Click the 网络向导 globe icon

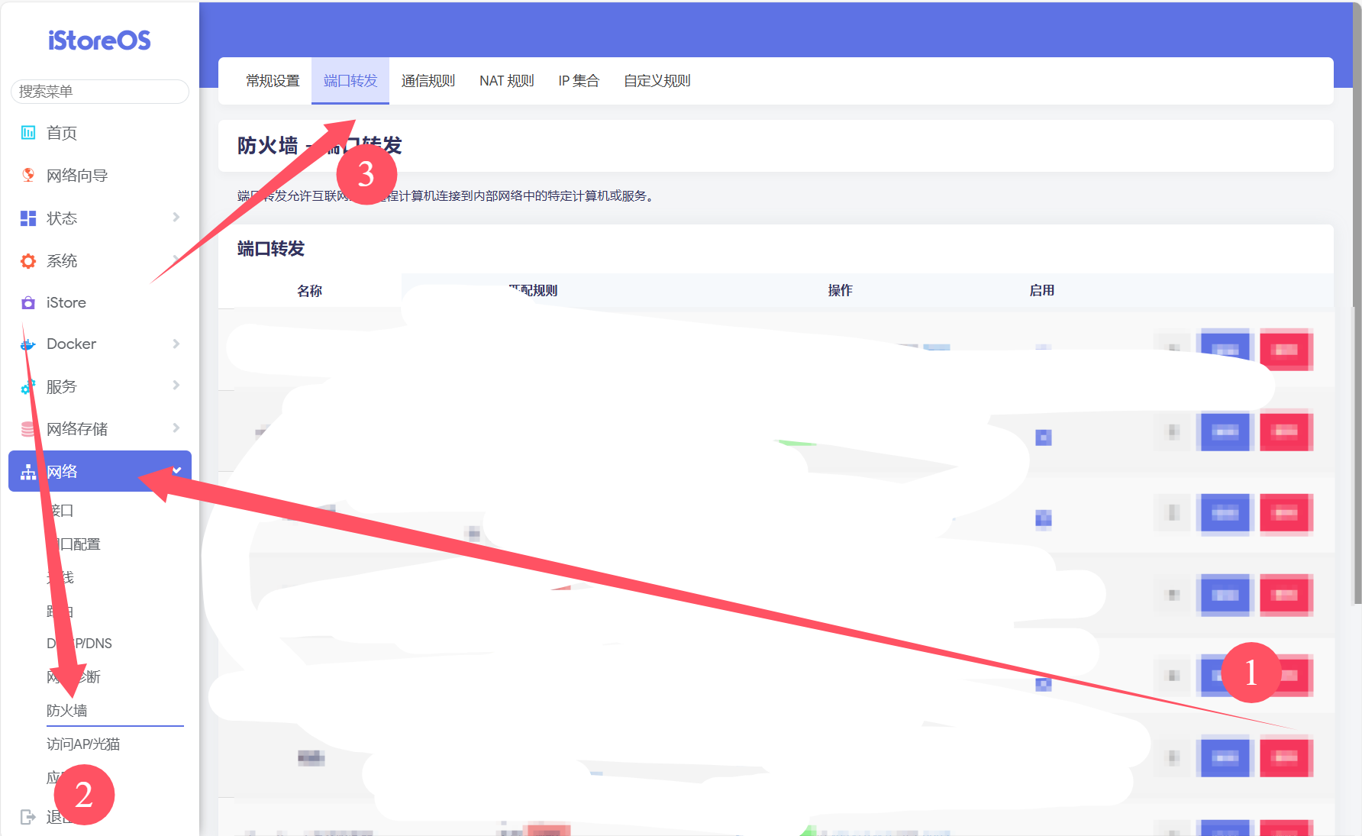(28, 176)
